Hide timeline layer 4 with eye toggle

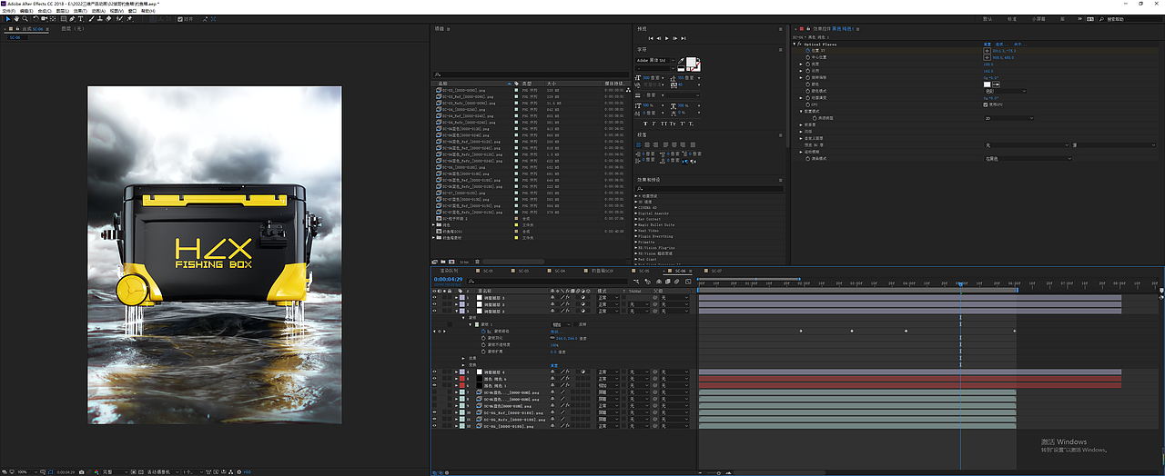[x=434, y=372]
